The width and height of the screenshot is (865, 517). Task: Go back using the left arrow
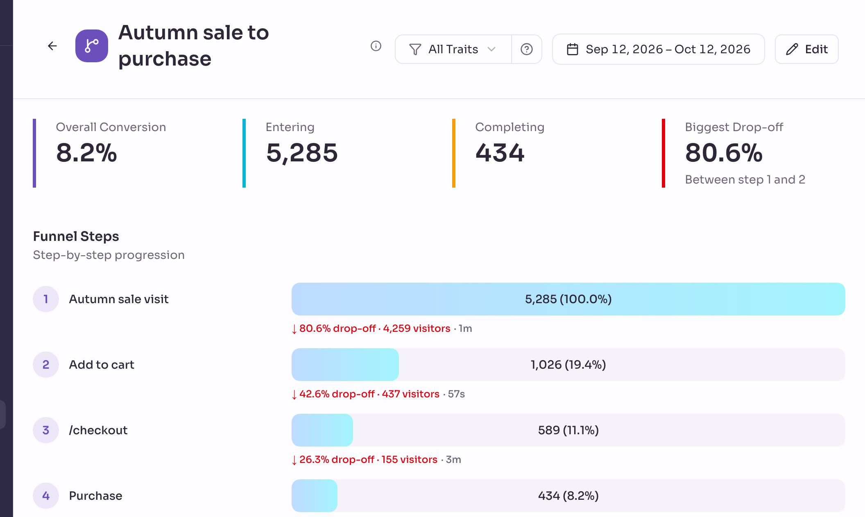pyautogui.click(x=52, y=46)
